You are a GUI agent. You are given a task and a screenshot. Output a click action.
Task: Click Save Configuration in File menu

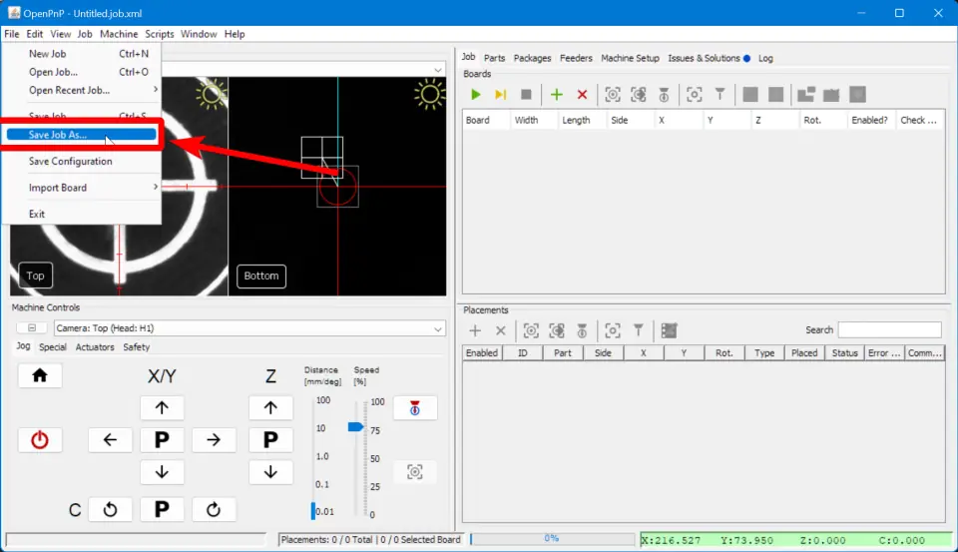pos(70,161)
